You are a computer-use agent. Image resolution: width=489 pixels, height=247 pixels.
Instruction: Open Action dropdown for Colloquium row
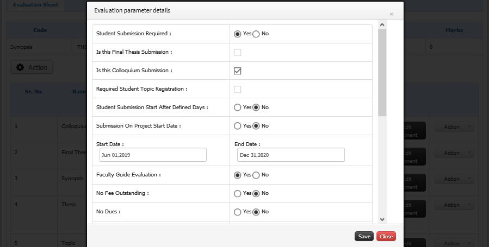click(454, 127)
